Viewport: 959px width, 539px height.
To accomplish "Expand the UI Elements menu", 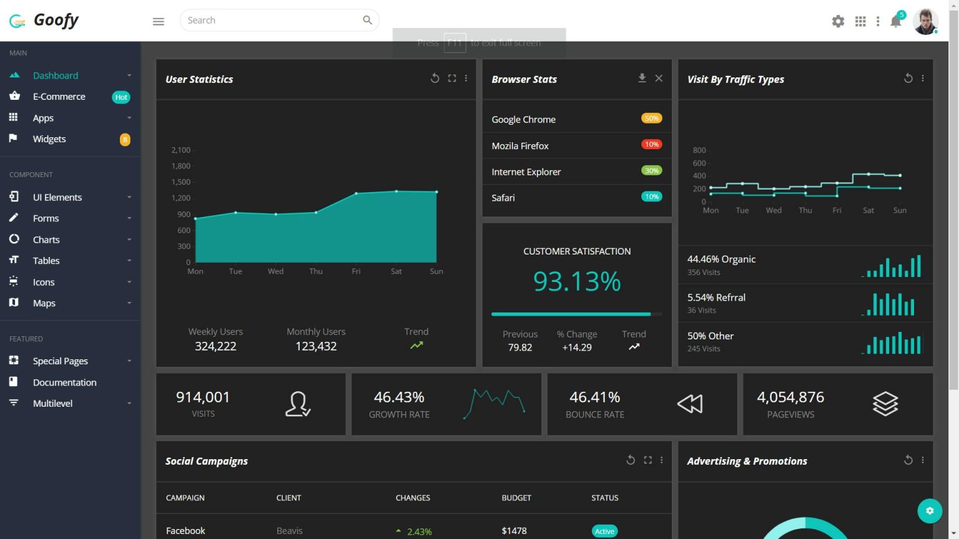I will (57, 197).
